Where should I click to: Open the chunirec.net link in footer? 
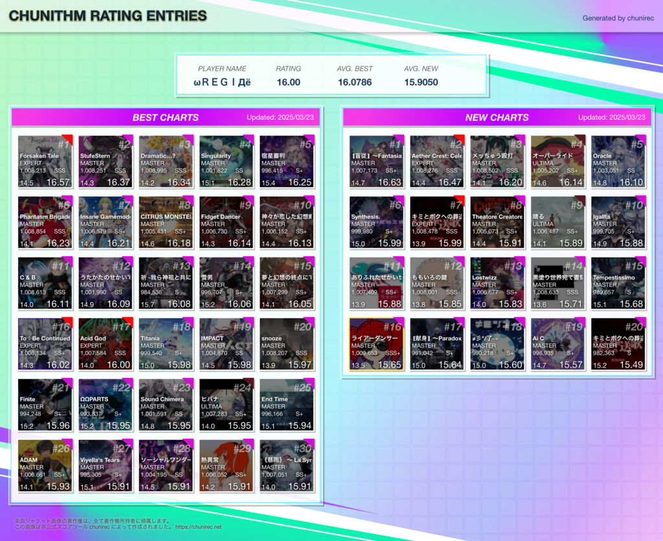[x=197, y=527]
